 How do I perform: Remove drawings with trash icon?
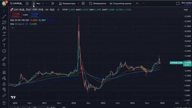click(x=4, y=103)
